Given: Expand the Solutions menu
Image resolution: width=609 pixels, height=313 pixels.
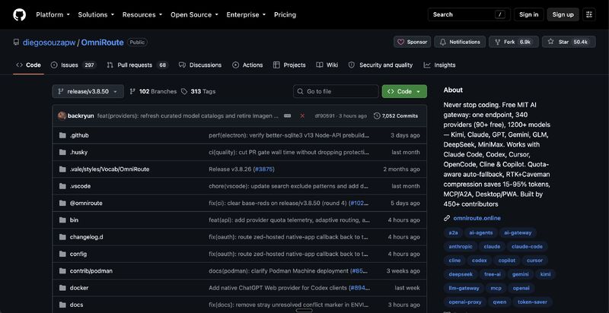Looking at the screenshot, I should tap(96, 14).
